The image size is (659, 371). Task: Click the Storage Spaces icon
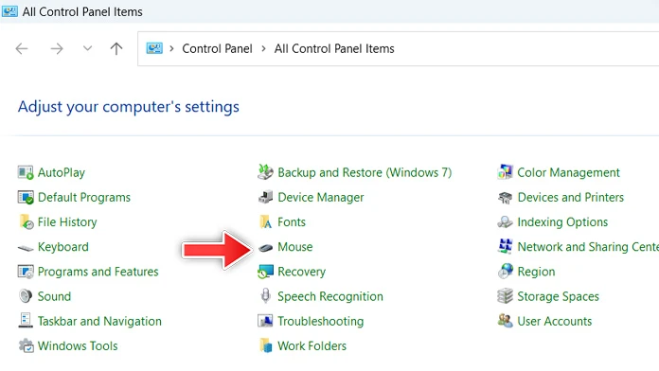pos(506,296)
